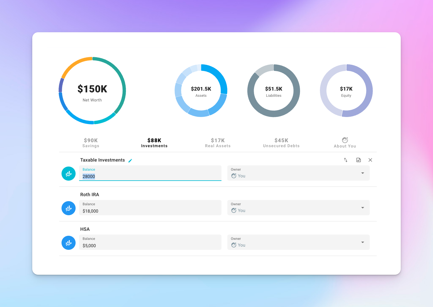Click the Roth IRA investment icon
The height and width of the screenshot is (307, 433).
click(x=68, y=208)
